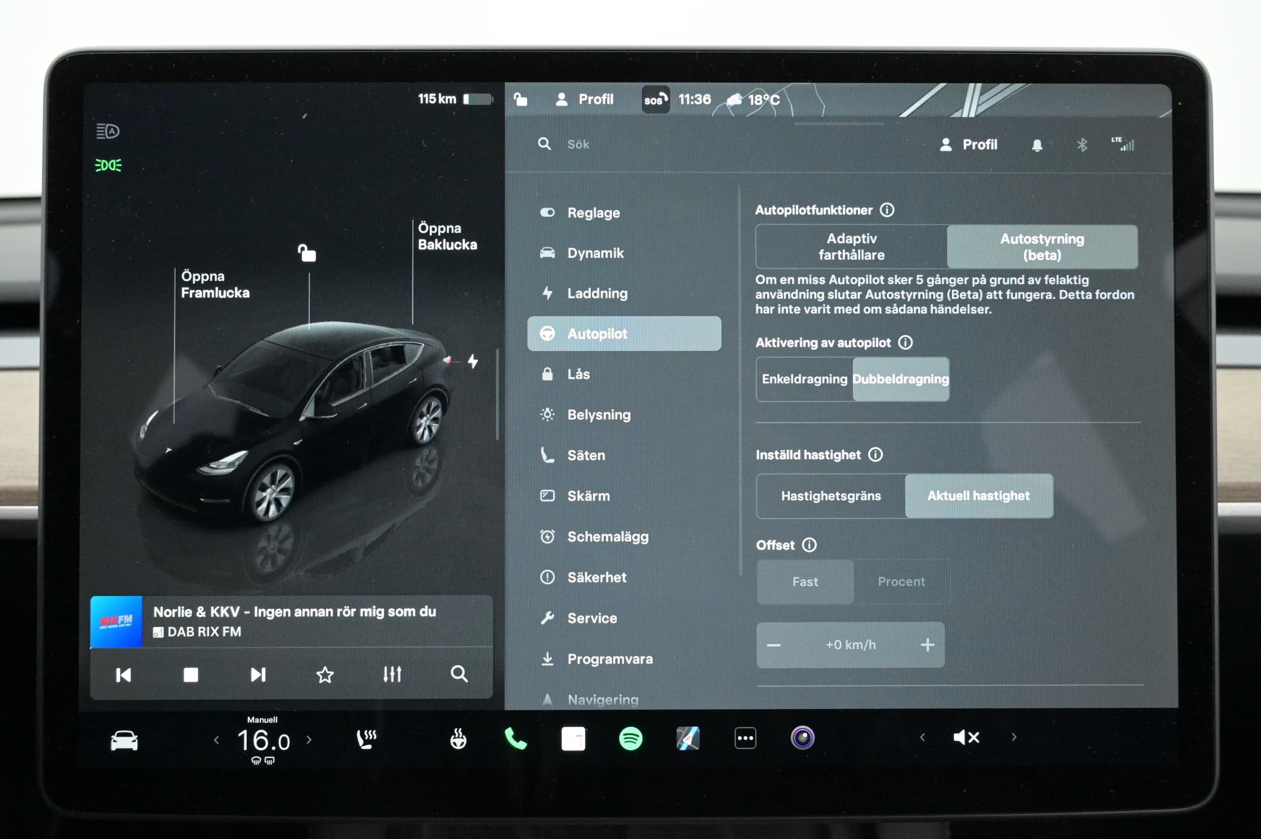The image size is (1261, 839).
Task: Show info for Aktivering av autopilot
Action: [905, 343]
